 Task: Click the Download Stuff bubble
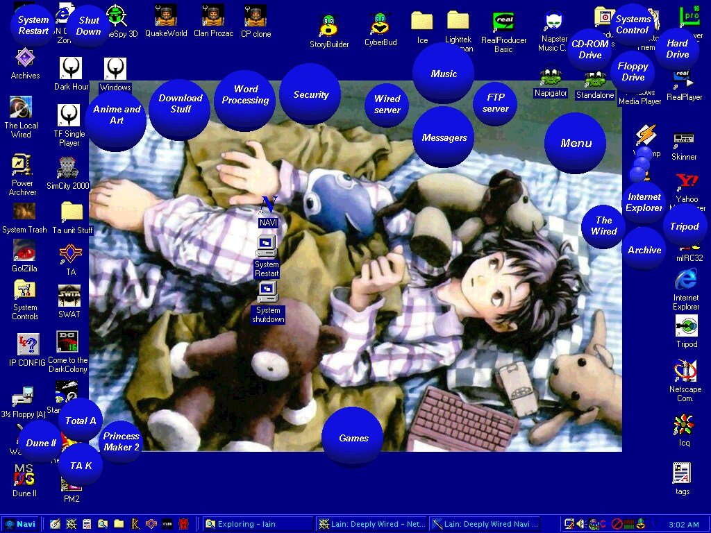tap(180, 109)
